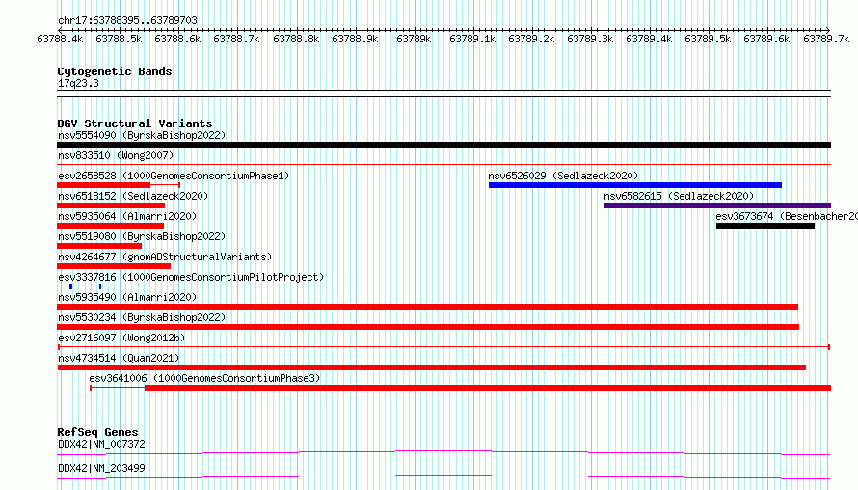
Task: Open nsv4264677 (gnomADStructuralVariants) label
Action: (165, 257)
